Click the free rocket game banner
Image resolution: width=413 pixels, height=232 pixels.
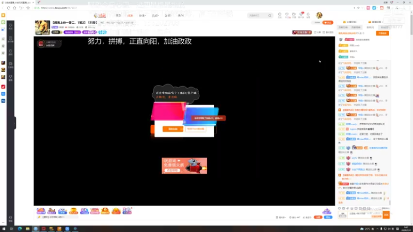184,165
